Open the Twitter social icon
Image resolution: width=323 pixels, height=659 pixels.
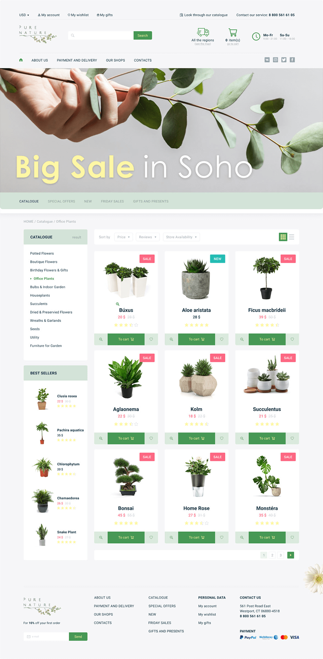click(284, 60)
